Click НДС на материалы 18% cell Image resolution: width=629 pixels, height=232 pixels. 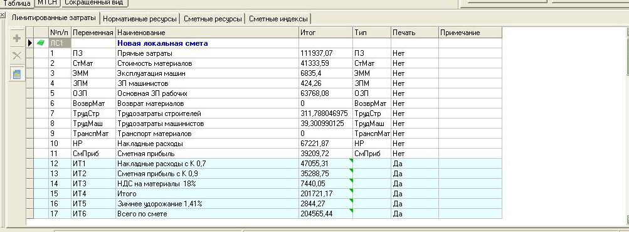207,184
